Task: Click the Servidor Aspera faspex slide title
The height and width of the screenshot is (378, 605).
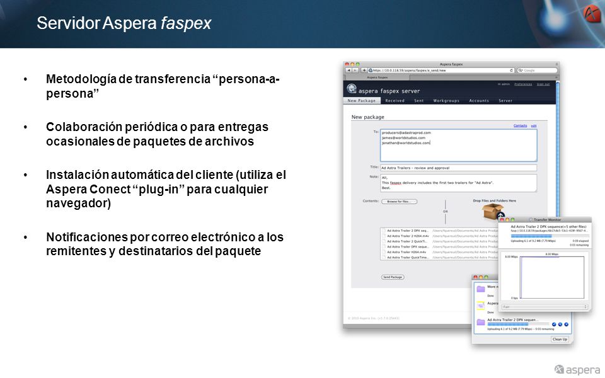Action: (124, 23)
